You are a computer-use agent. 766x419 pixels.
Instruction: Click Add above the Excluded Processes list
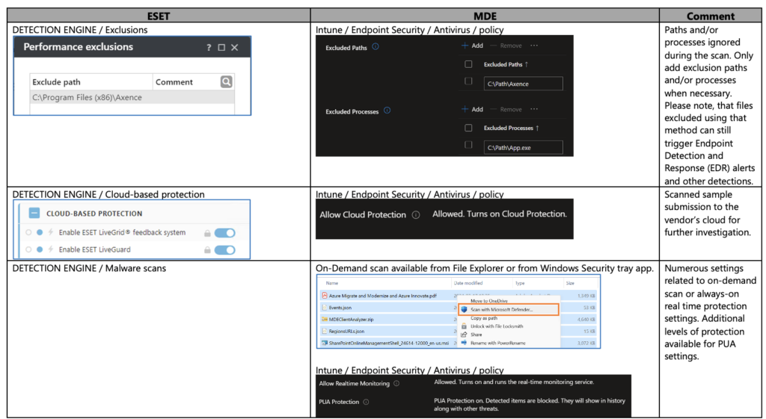point(473,109)
